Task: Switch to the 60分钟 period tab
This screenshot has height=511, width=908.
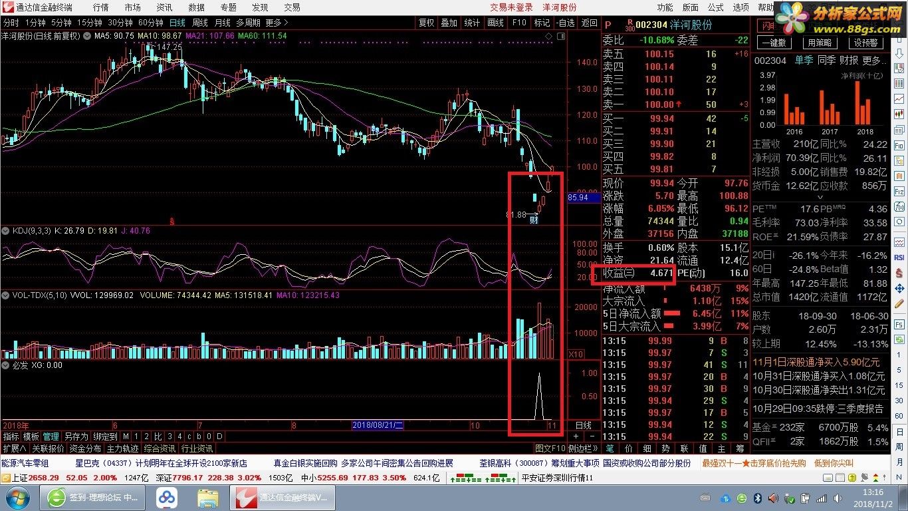Action: (150, 23)
